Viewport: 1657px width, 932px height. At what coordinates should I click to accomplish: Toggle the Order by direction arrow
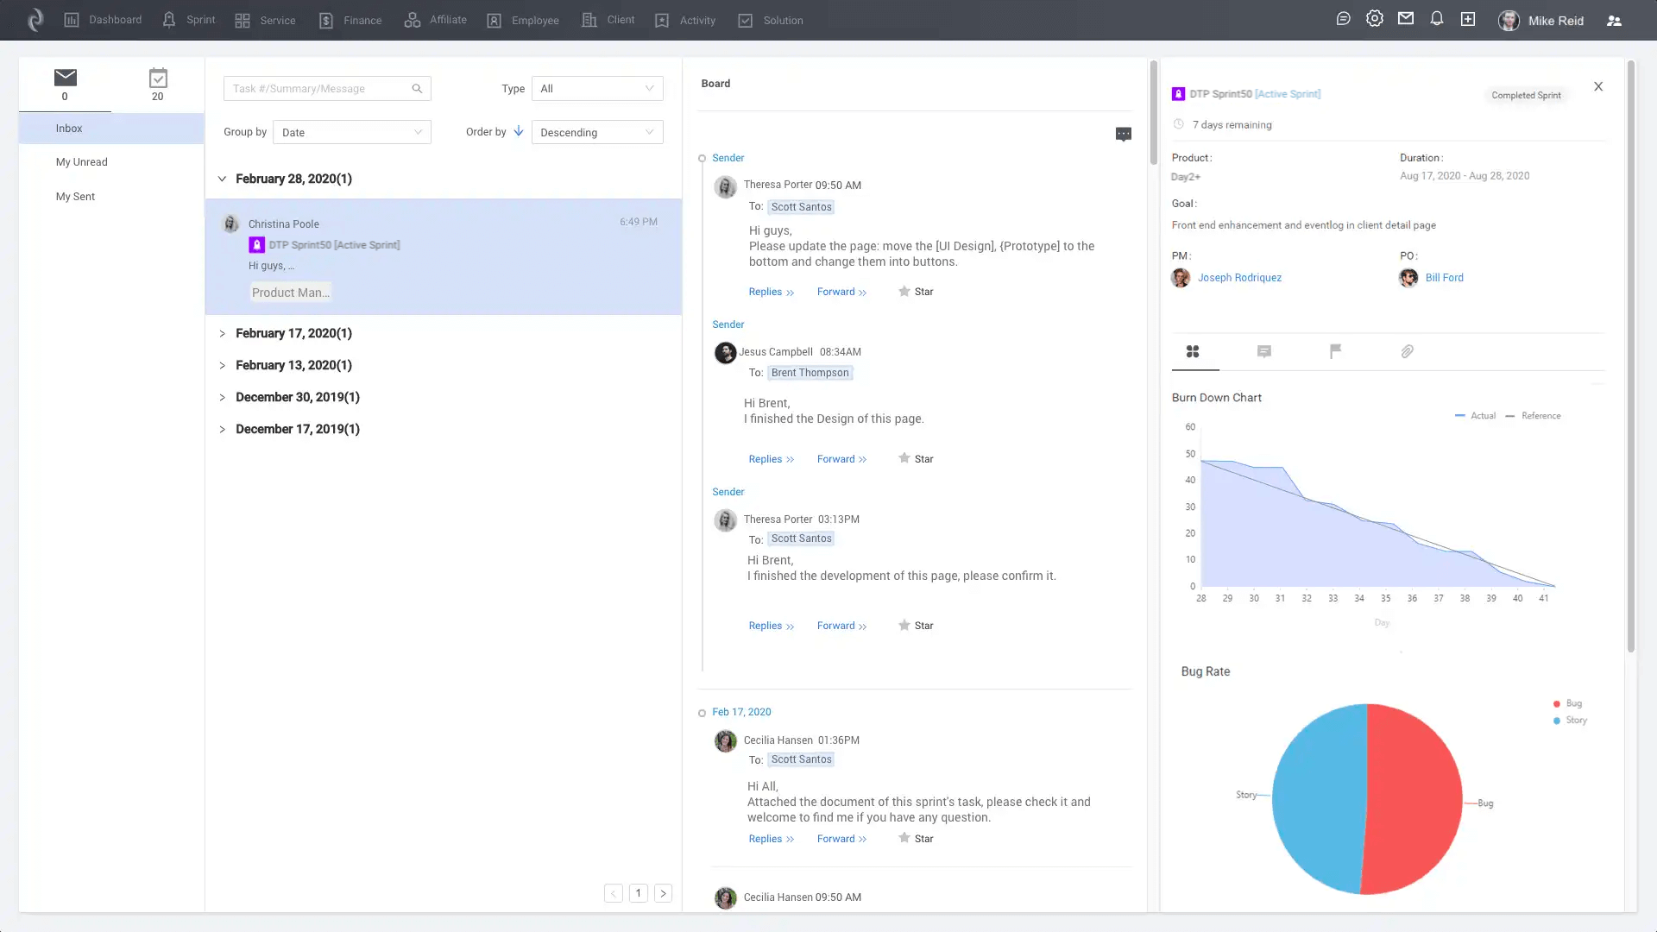tap(518, 131)
